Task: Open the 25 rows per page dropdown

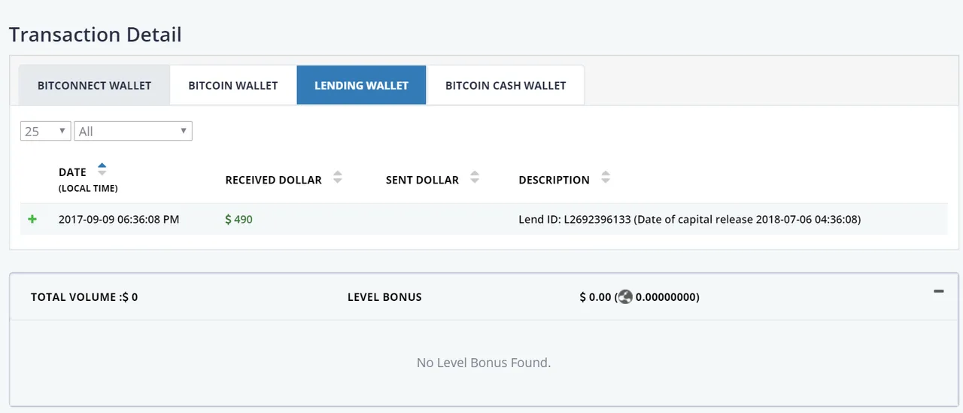Action: [x=45, y=131]
